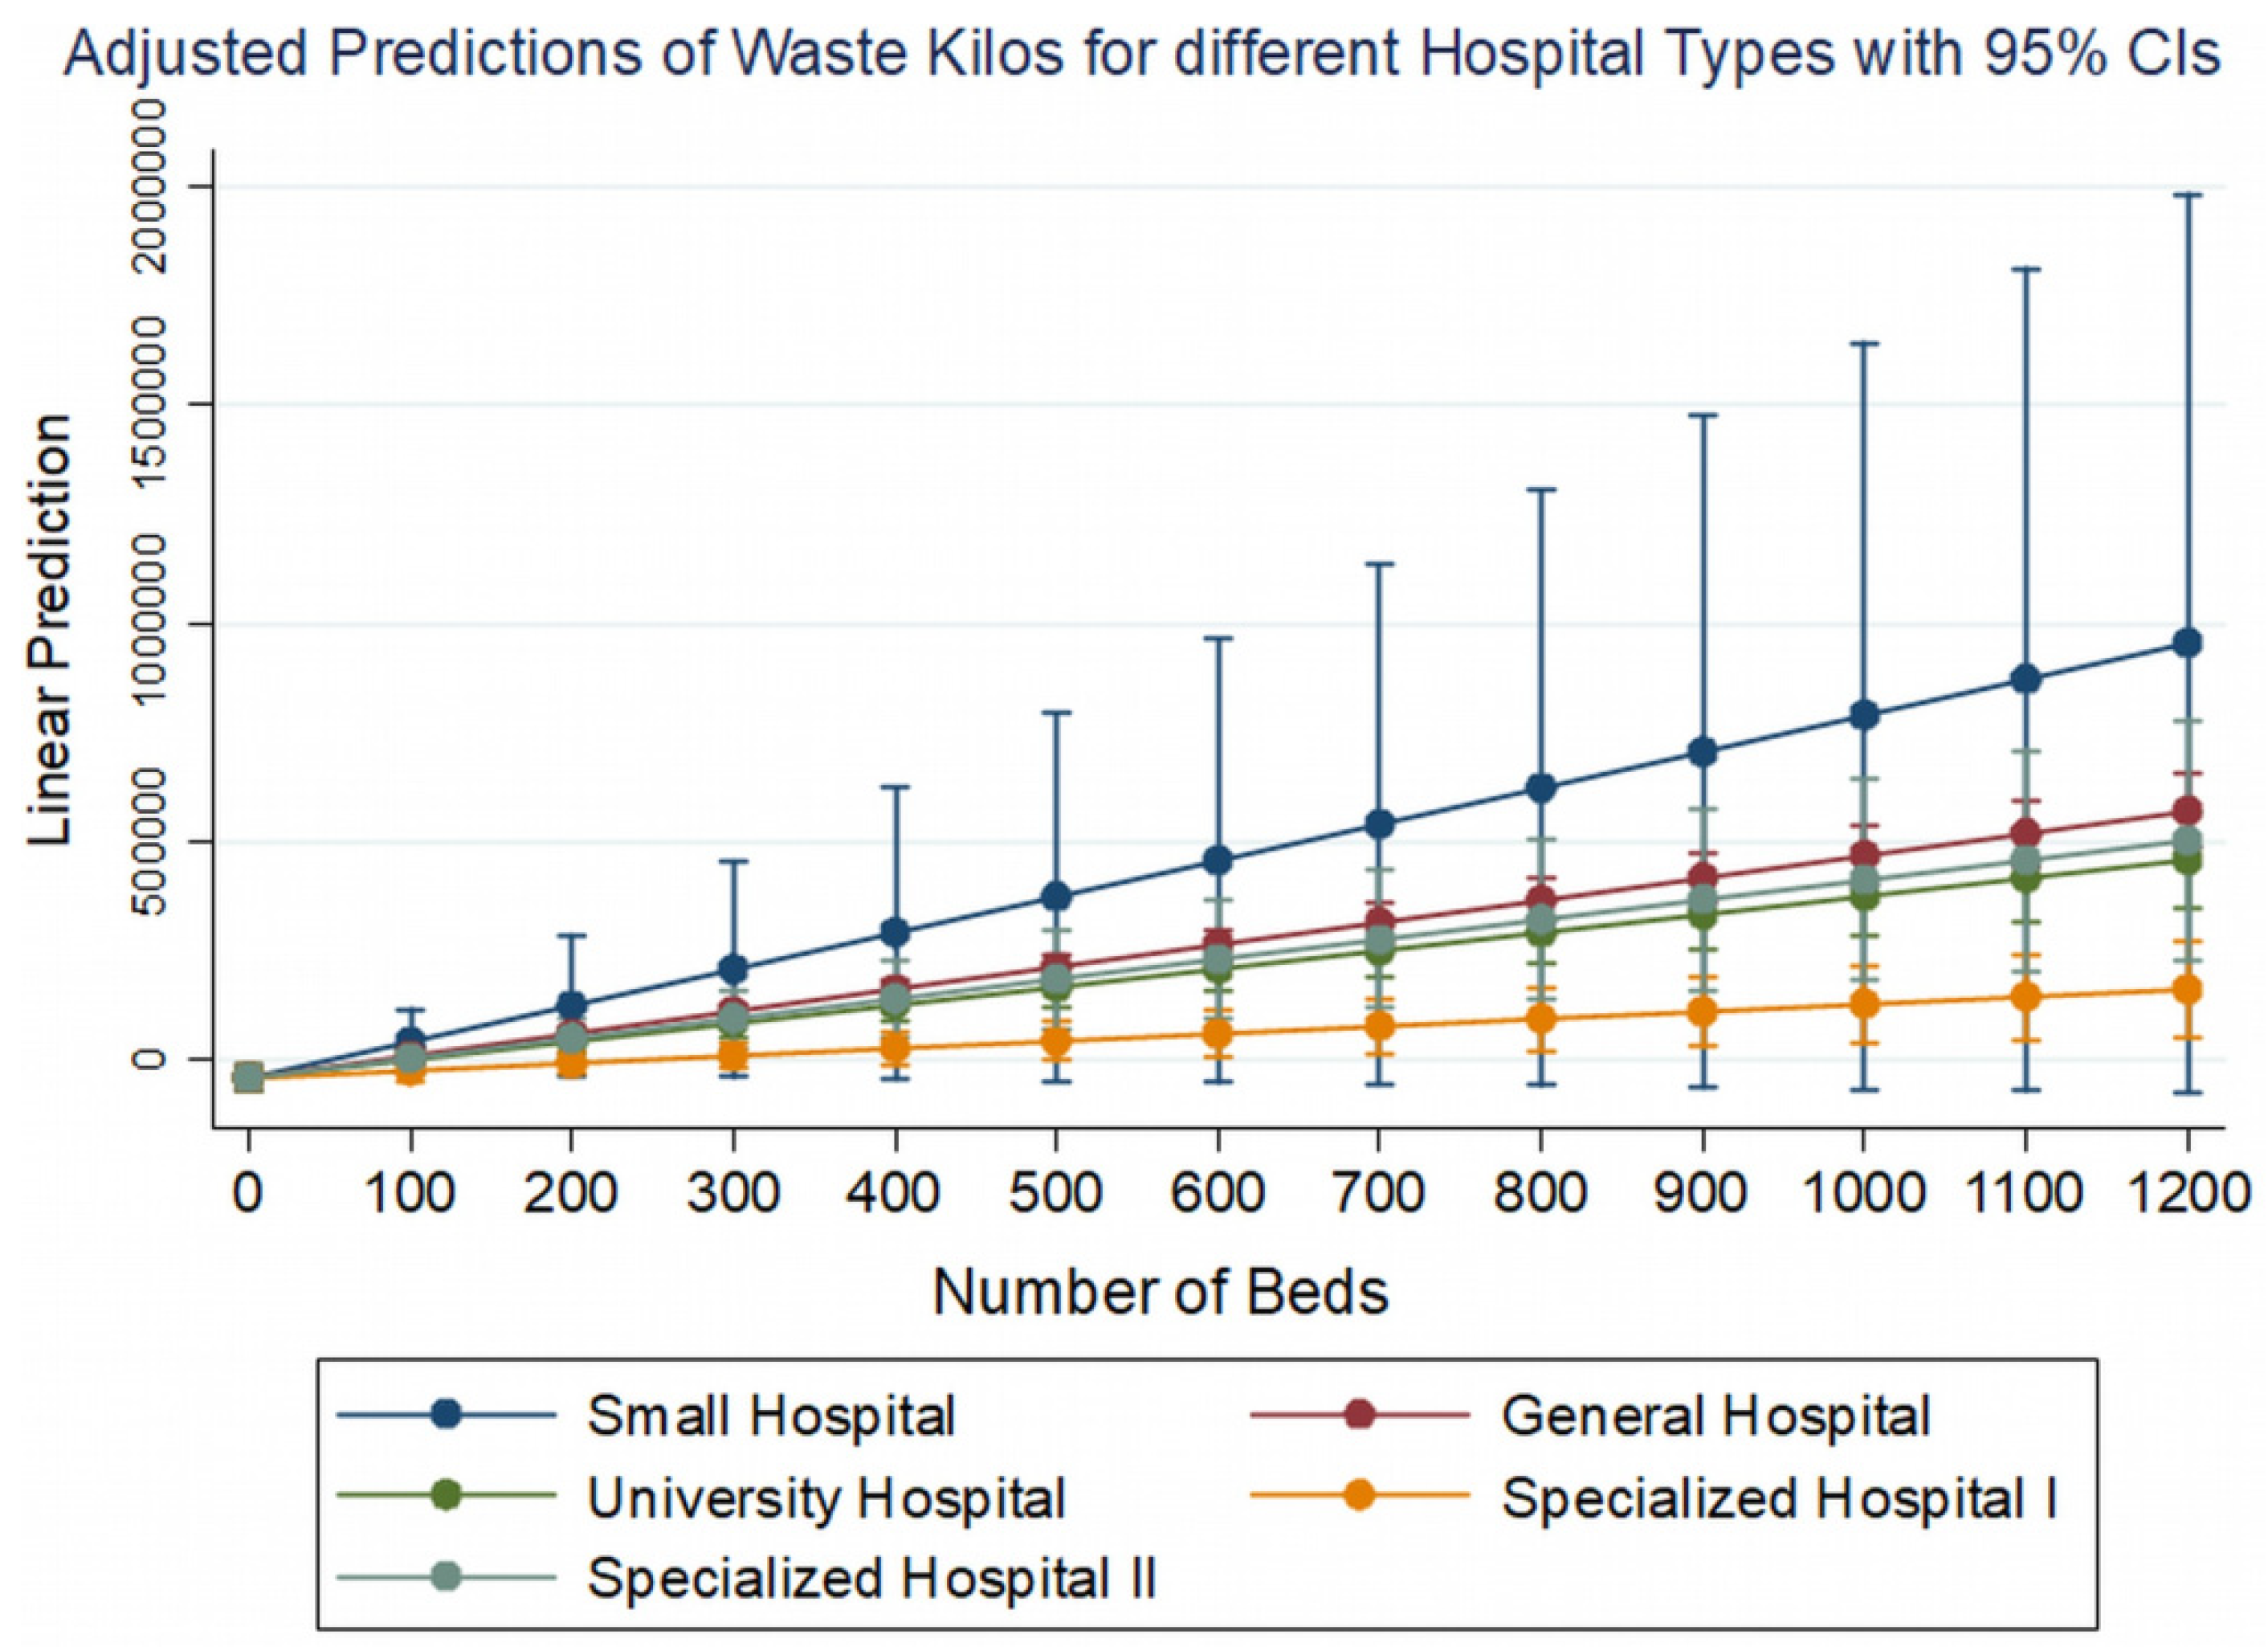
Task: Click the 1000 tick label on x-axis
Action: click(x=1862, y=1193)
